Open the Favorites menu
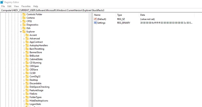The image size is (202, 107). [26, 6]
